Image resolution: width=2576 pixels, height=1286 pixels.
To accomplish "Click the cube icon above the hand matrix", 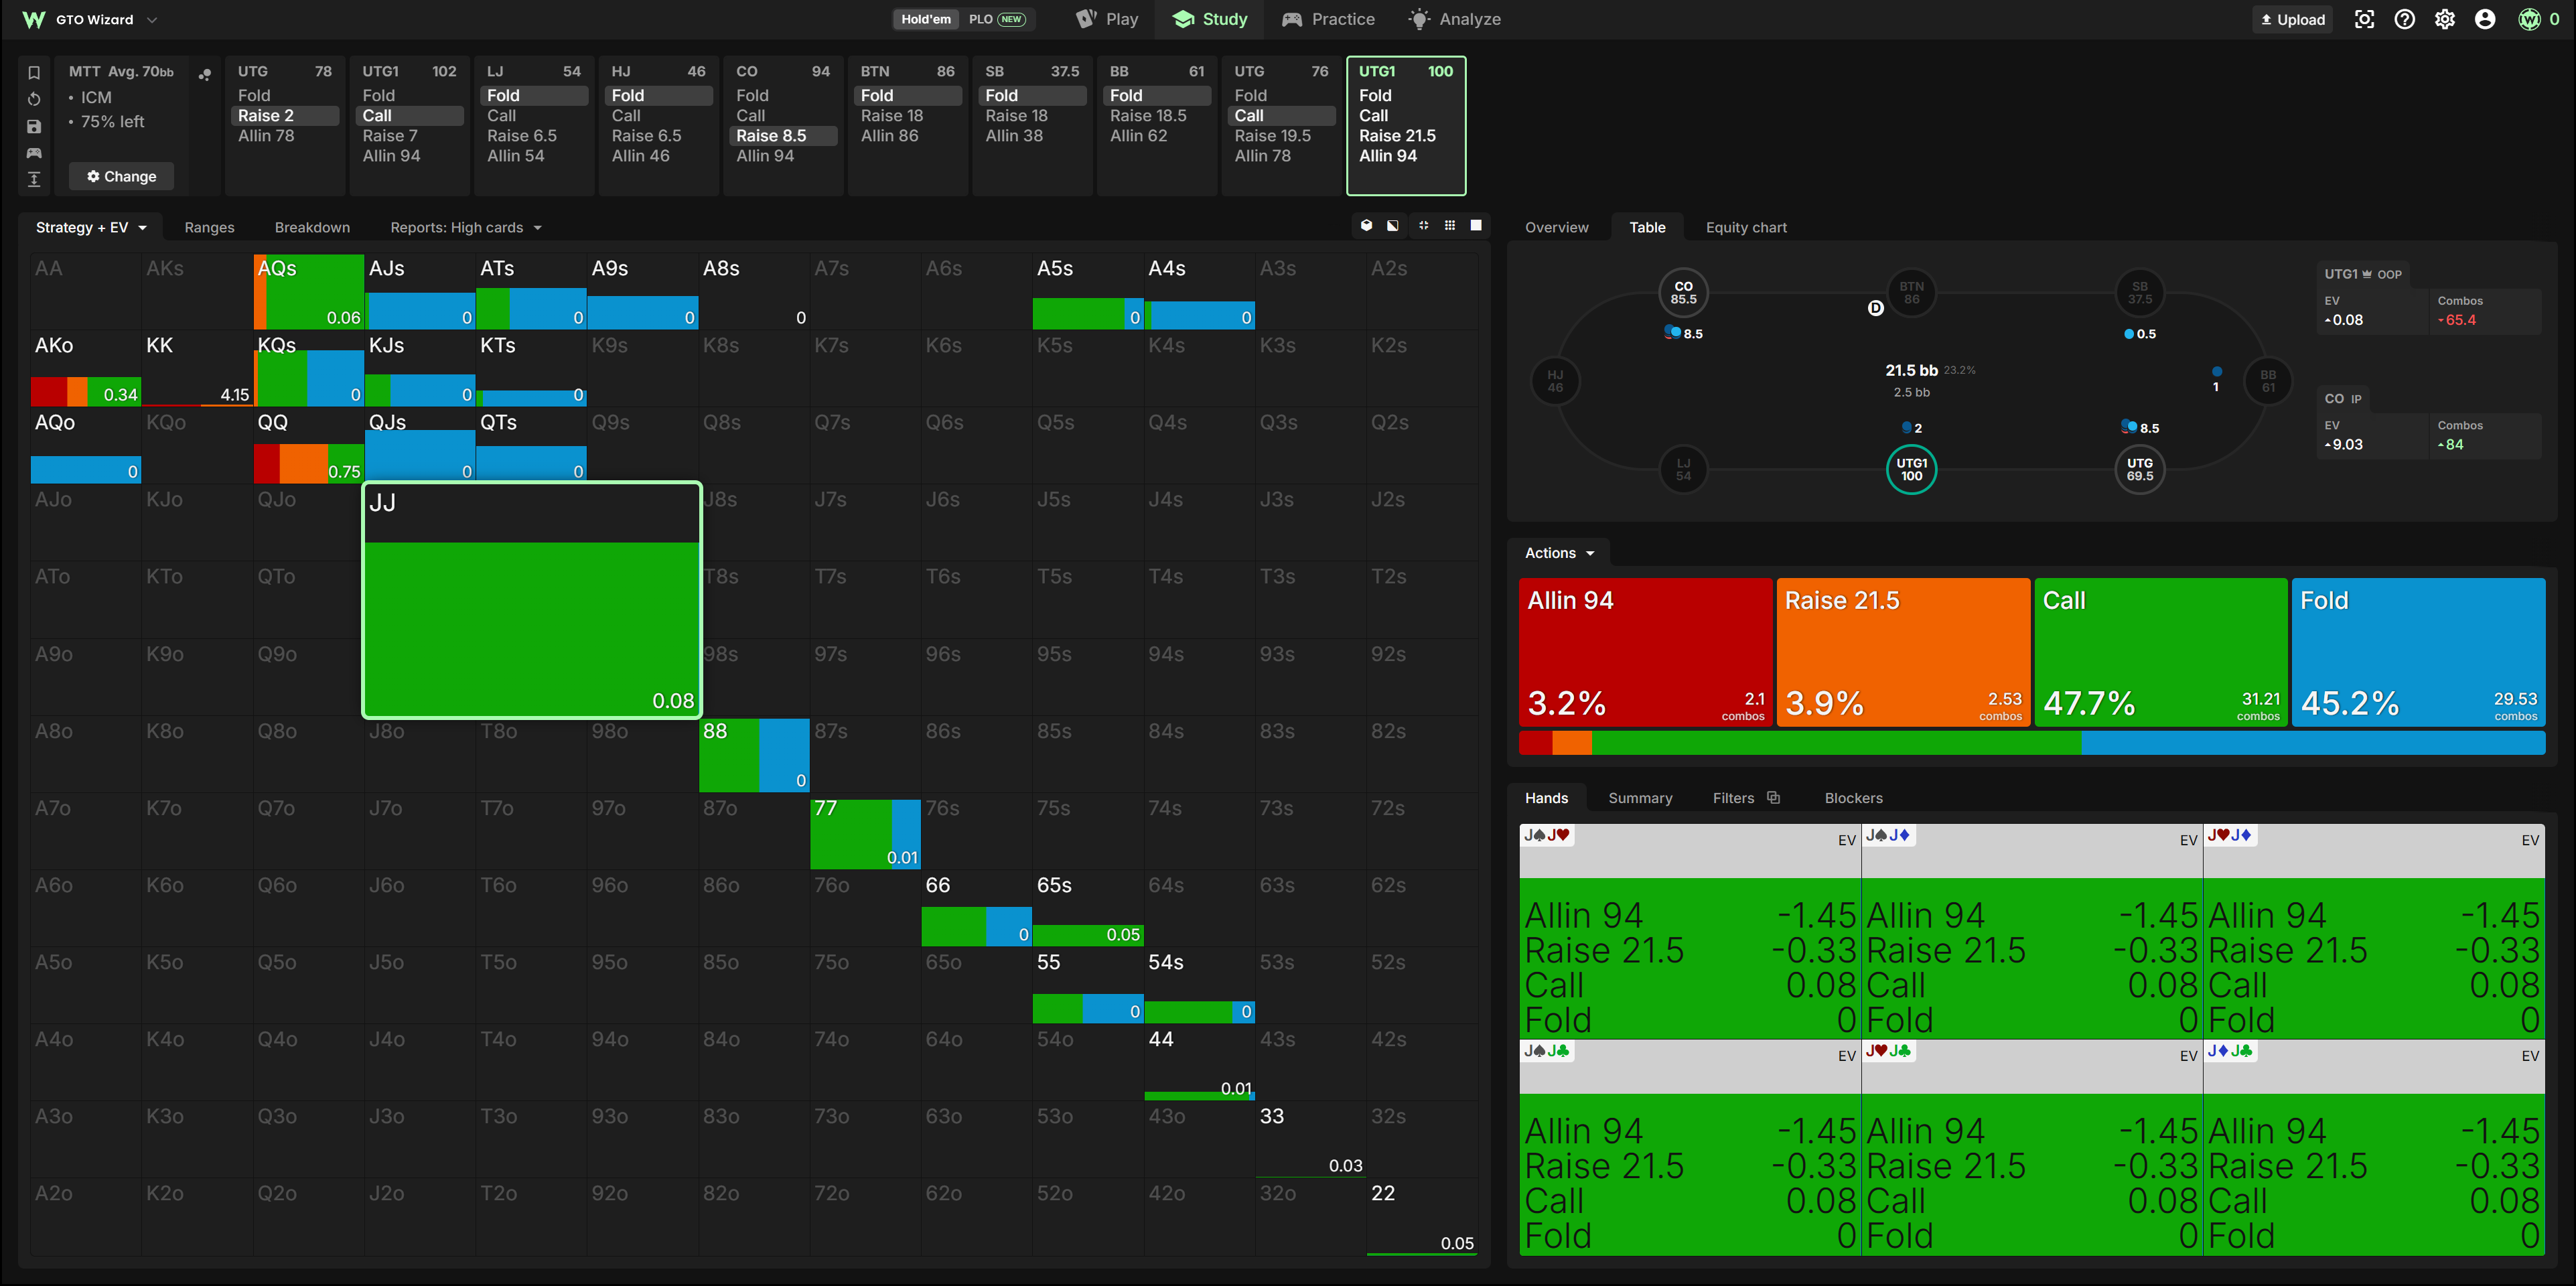I will [1367, 226].
